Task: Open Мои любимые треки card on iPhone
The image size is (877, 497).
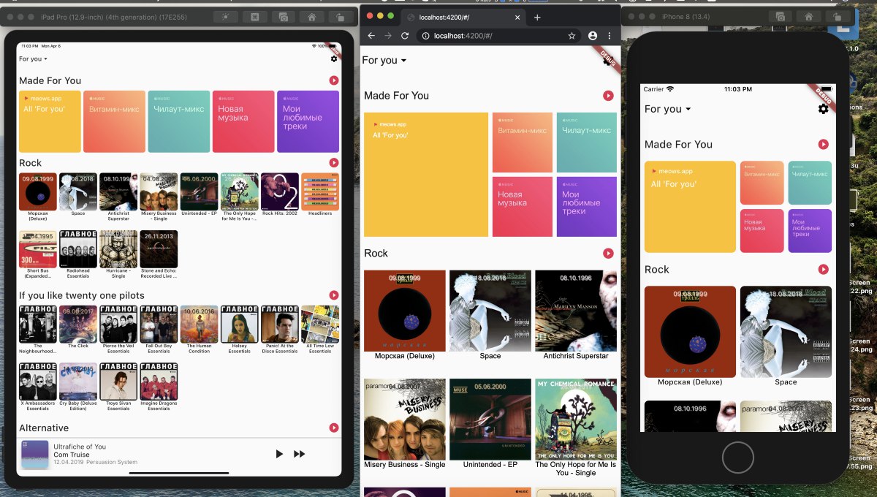Action: [810, 231]
